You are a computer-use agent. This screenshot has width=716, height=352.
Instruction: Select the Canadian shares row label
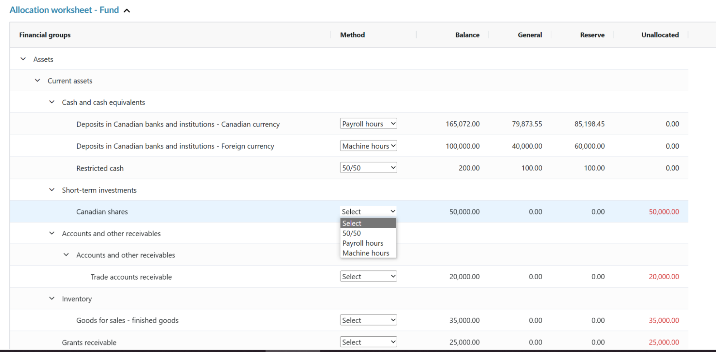coord(102,212)
